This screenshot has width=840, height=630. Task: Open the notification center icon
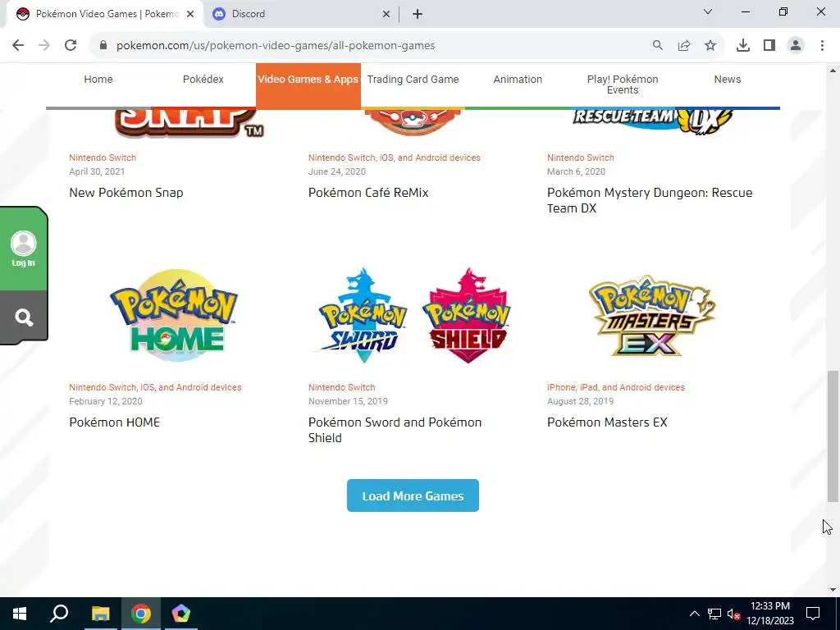tap(813, 614)
